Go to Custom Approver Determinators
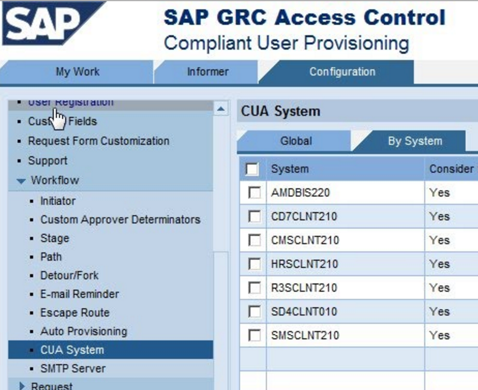 coord(120,219)
